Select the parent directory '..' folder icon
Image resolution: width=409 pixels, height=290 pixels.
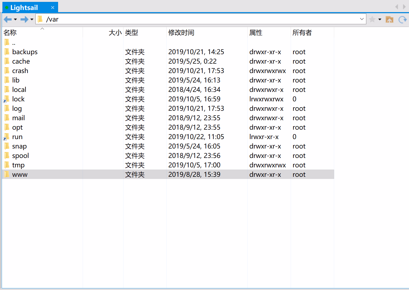7,42
